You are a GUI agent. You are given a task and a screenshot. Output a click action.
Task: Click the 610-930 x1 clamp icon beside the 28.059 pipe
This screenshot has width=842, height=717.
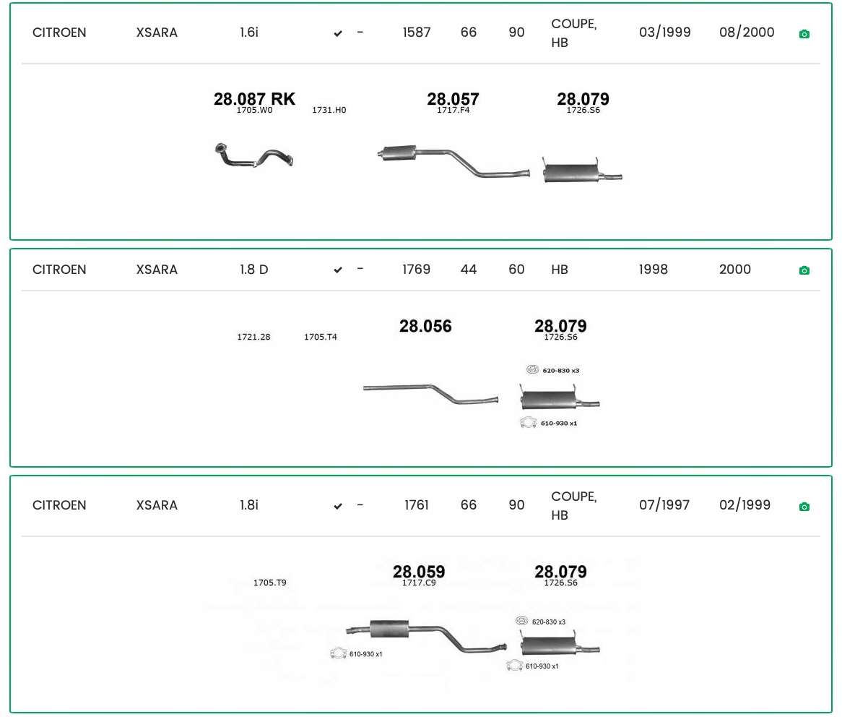point(338,654)
